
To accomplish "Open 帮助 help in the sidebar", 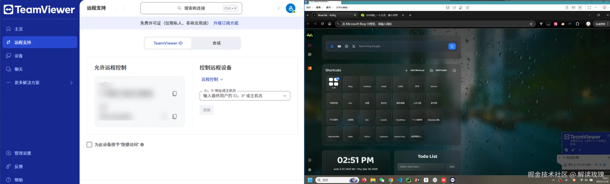I will pyautogui.click(x=40, y=180).
